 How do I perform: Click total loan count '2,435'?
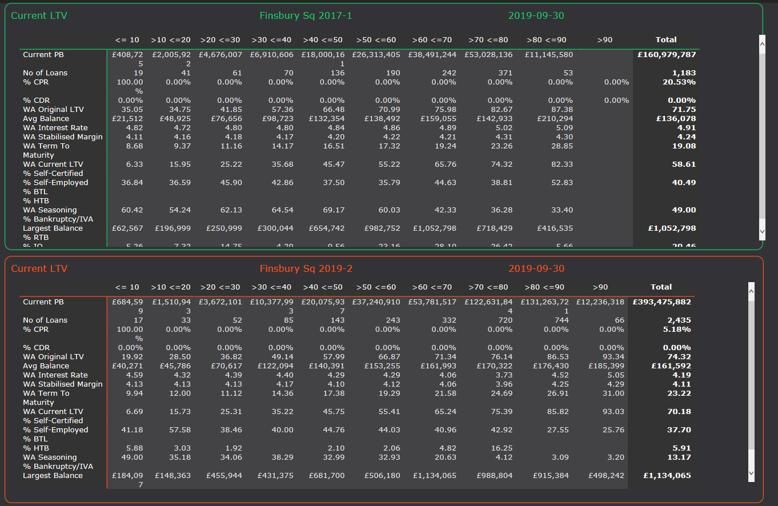[680, 320]
